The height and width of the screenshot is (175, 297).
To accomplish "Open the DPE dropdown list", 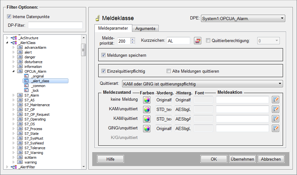I will pyautogui.click(x=282, y=19).
